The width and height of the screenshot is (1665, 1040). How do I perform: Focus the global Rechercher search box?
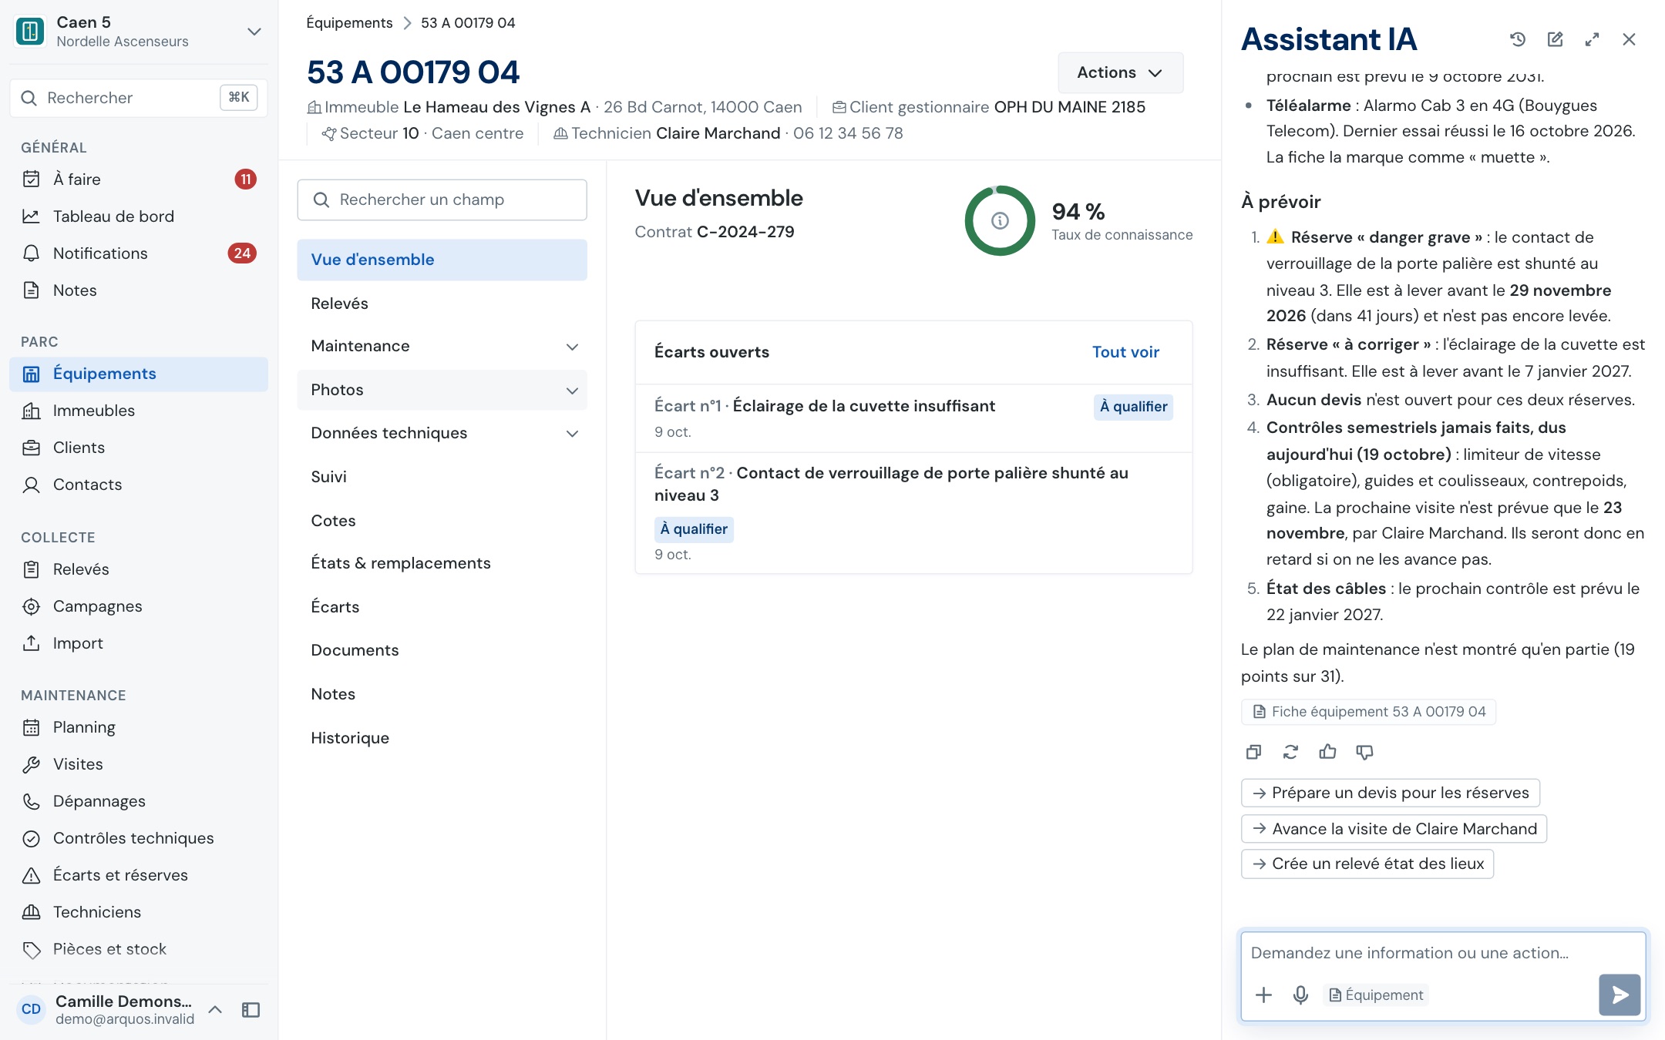(139, 98)
